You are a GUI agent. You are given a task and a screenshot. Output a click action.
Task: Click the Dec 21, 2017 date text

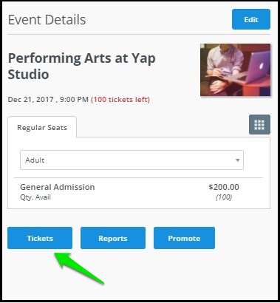coord(31,100)
